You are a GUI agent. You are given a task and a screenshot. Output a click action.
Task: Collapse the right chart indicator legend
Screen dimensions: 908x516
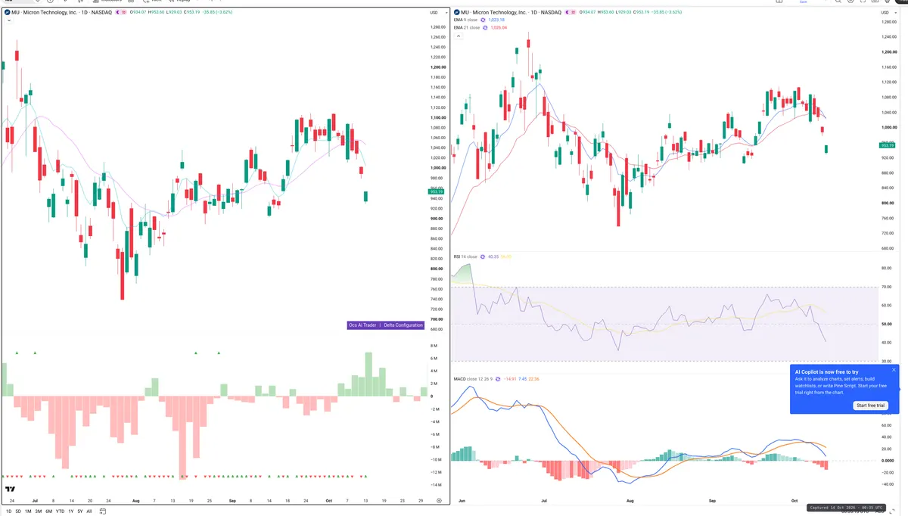click(458, 36)
